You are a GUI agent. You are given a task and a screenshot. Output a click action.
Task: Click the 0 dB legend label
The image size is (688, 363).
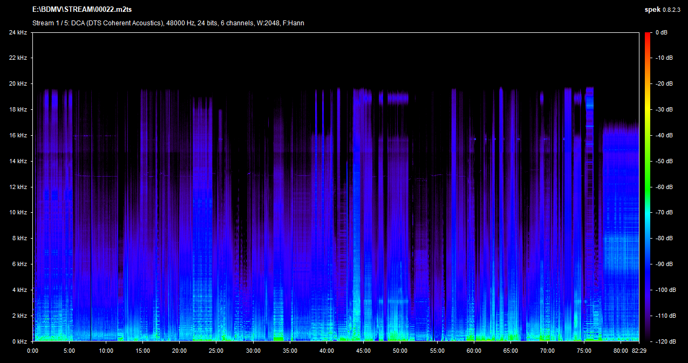pyautogui.click(x=662, y=32)
